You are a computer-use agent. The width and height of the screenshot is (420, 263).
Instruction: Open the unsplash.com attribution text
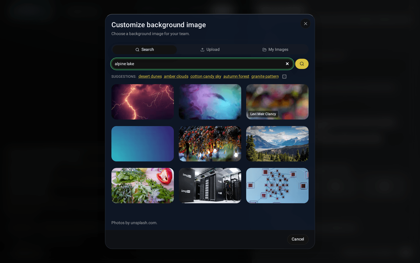click(x=143, y=223)
